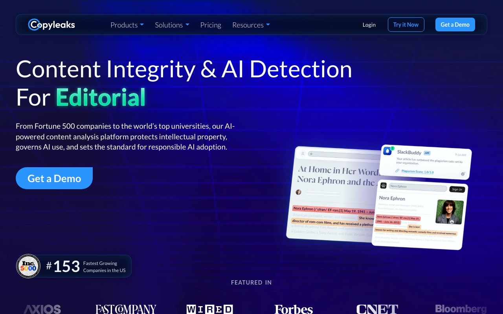Open the Resources dropdown menu
Image resolution: width=503 pixels, height=314 pixels.
(x=251, y=25)
